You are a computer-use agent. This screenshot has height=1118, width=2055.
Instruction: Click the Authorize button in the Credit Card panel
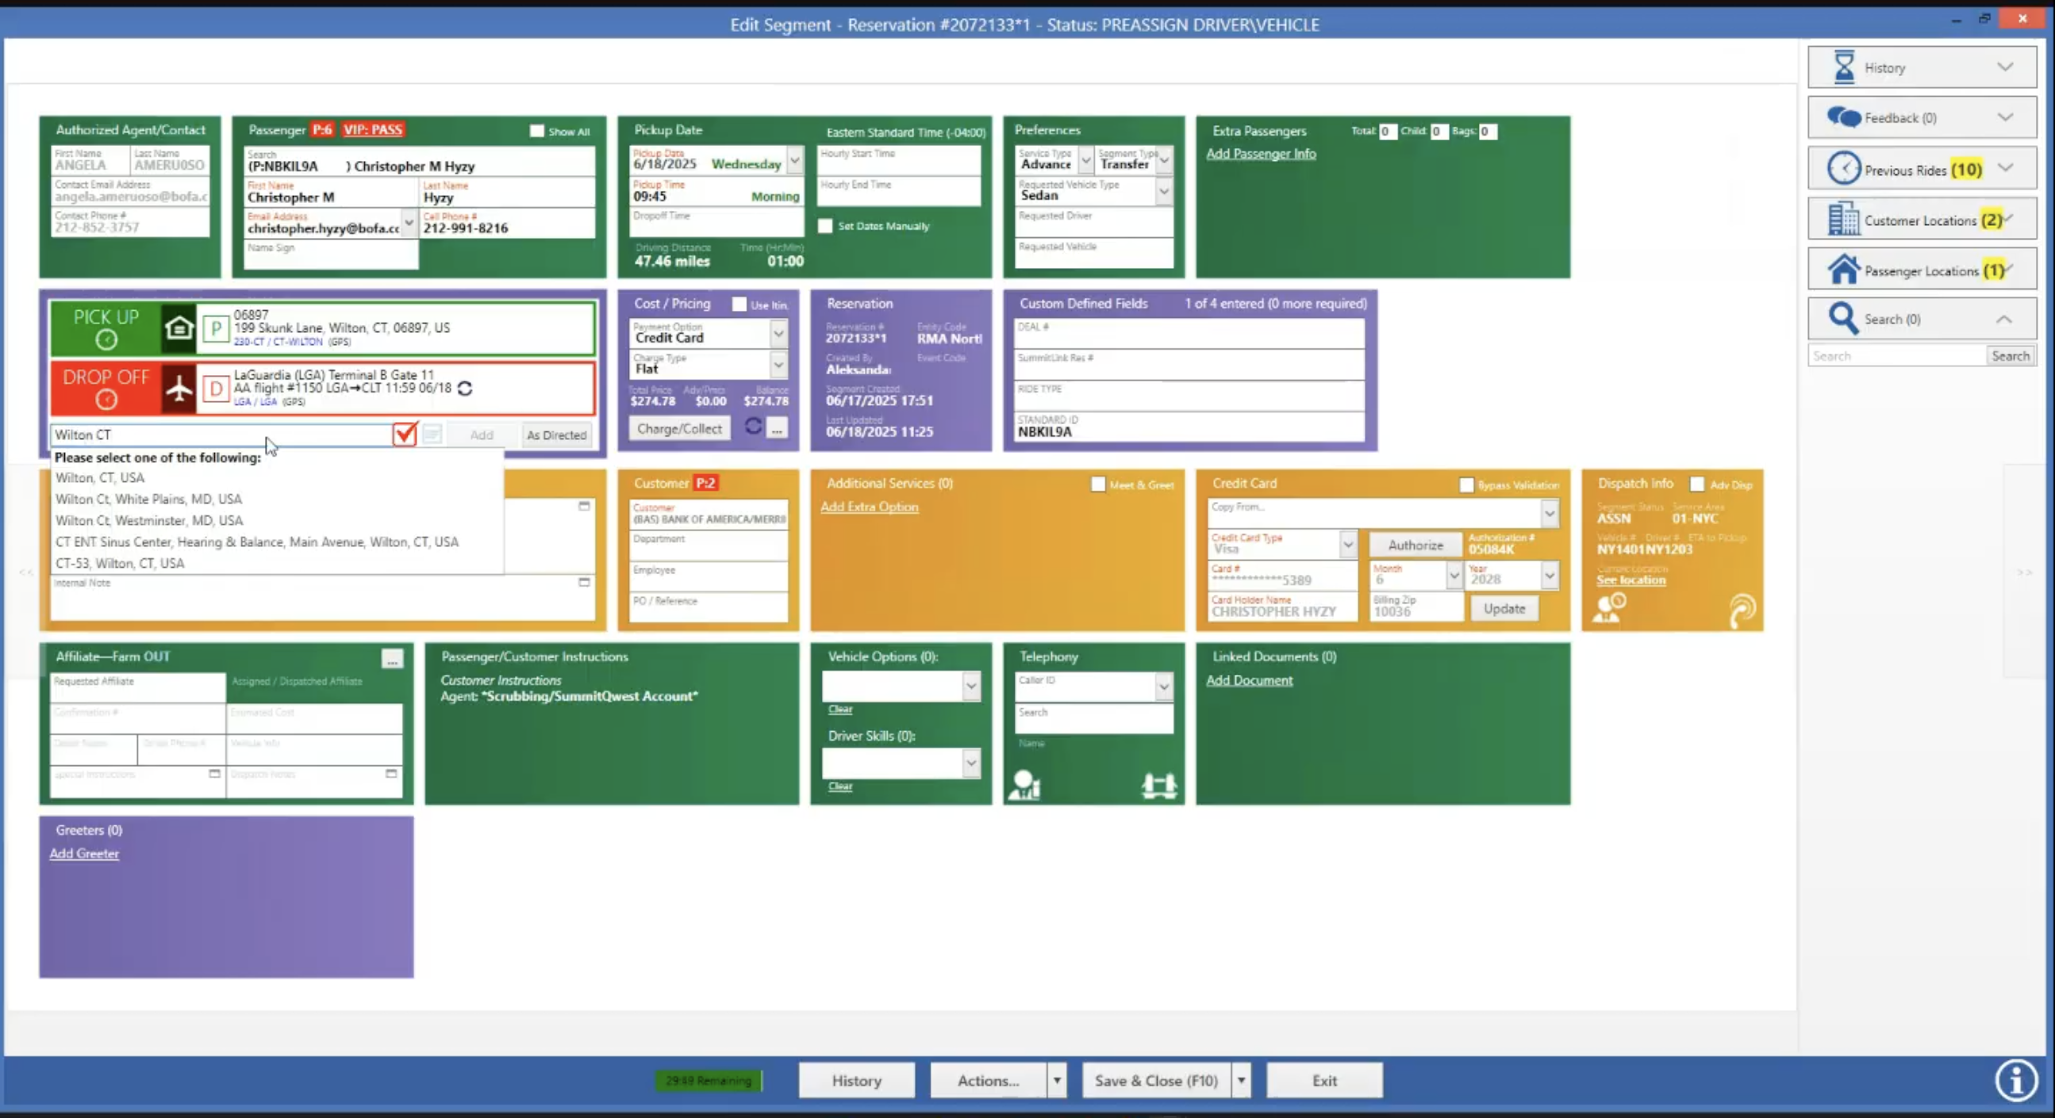pos(1415,544)
